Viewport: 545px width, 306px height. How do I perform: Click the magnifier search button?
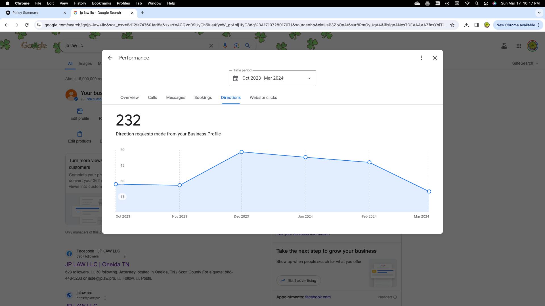(248, 46)
